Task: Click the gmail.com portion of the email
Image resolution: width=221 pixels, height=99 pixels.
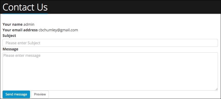Action: (x=69, y=30)
